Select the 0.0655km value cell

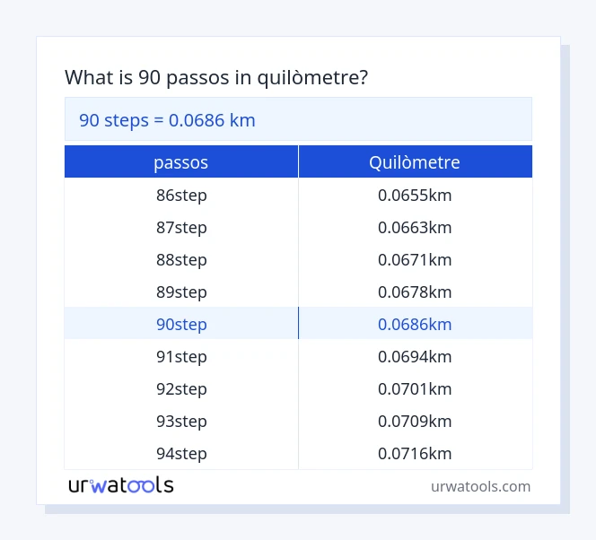click(415, 195)
